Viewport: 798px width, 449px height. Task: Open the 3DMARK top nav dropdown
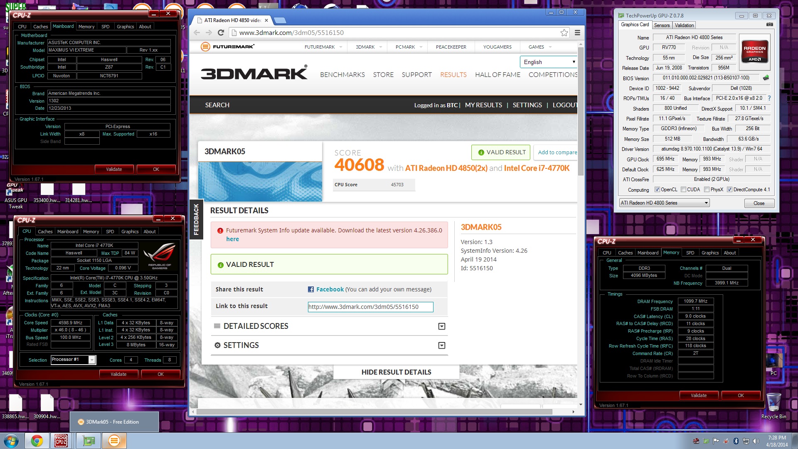click(369, 47)
